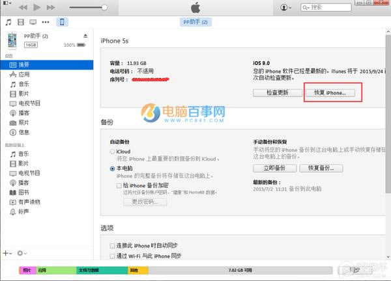Viewport: 391px width, 281px height.
Task: Open the Music library icon in toolbar
Action: [x=8, y=22]
